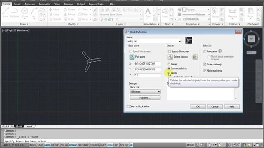Screen dimensions: 264x148
Task: Select the Circle tool
Action: (25, 13)
